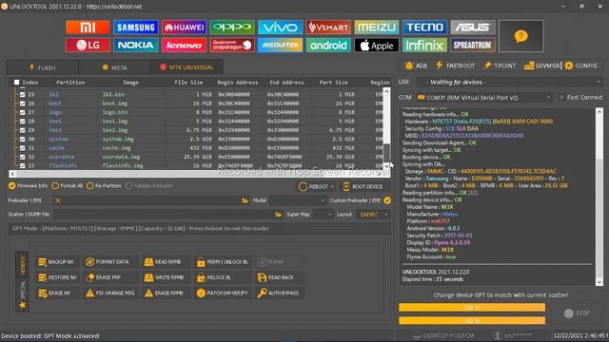The height and width of the screenshot is (342, 609).
Task: Select the Xiaomi MI brand logo
Action: 88,28
